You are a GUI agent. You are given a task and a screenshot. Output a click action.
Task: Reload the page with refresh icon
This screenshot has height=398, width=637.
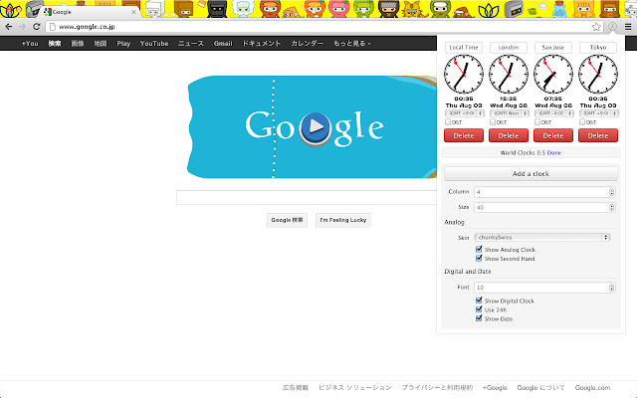tap(36, 27)
